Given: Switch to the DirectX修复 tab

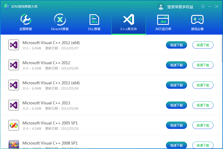Looking at the screenshot, I should (60, 22).
